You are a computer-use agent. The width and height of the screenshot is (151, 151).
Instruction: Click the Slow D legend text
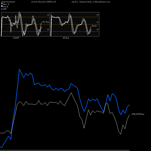point(6,4)
